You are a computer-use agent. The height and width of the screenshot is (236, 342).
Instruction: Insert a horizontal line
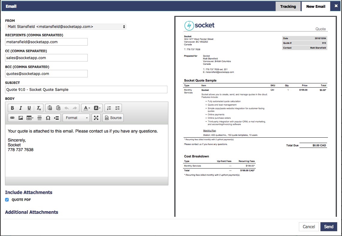pos(40,118)
